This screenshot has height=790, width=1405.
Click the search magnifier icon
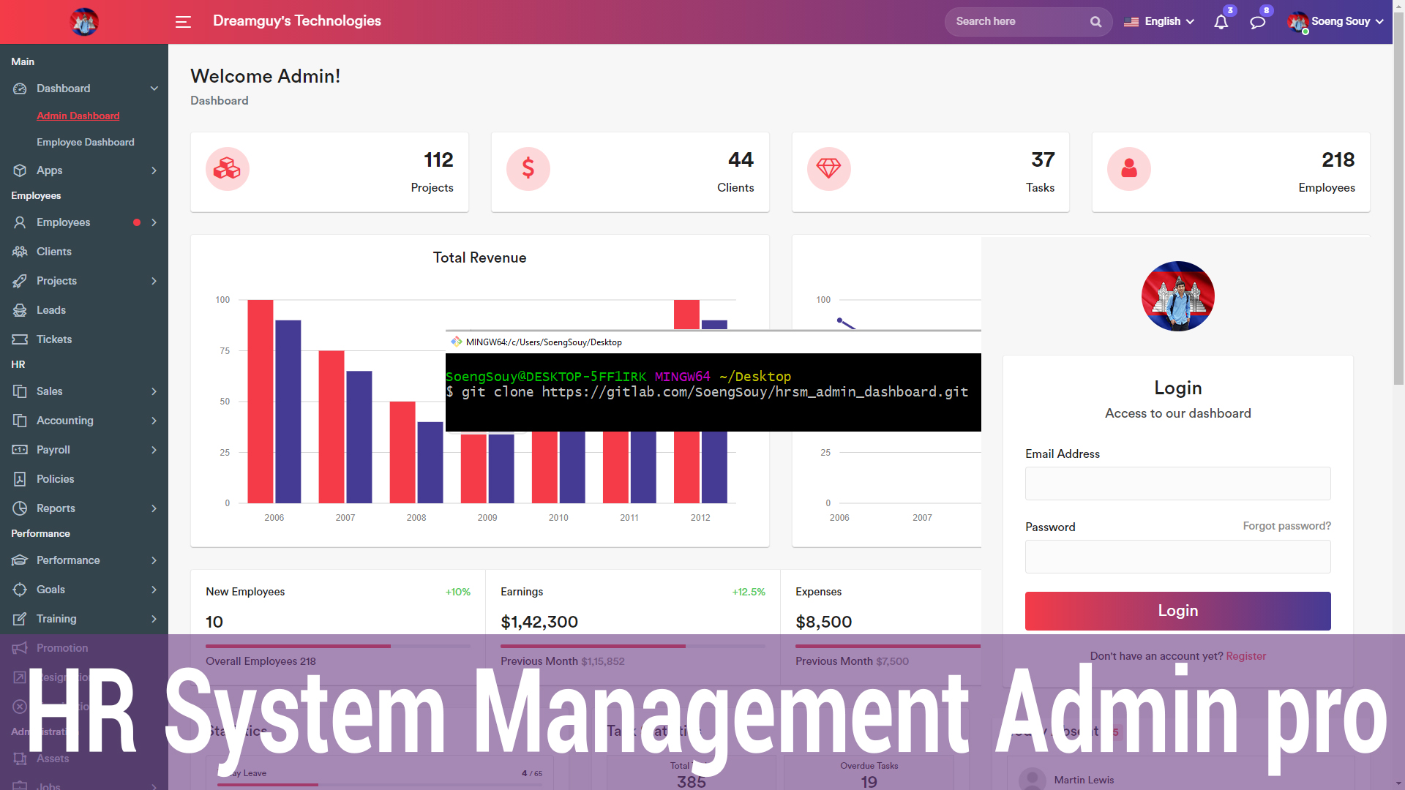pos(1095,21)
